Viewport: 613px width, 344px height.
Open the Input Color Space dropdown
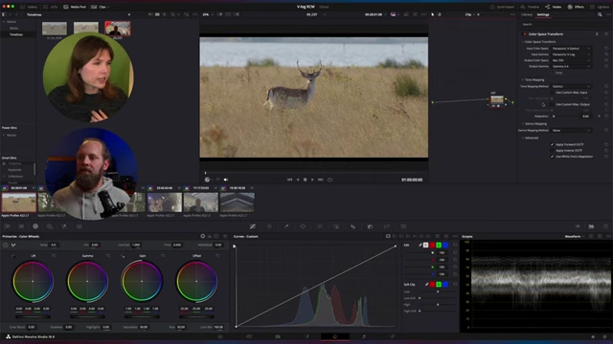coord(571,49)
